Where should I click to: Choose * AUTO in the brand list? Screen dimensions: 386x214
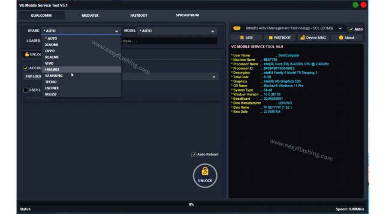click(81, 39)
